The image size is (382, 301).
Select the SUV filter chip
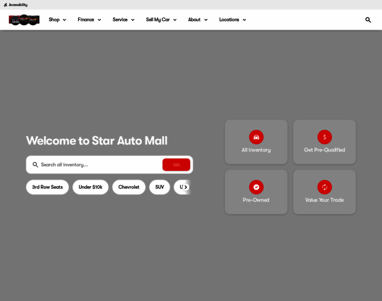[x=159, y=187]
